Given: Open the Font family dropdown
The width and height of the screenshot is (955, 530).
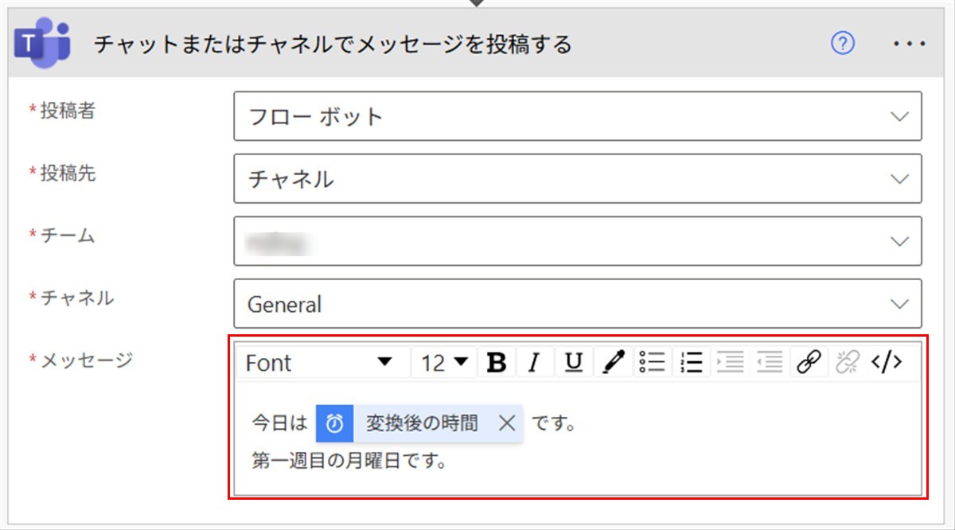Looking at the screenshot, I should 320,363.
